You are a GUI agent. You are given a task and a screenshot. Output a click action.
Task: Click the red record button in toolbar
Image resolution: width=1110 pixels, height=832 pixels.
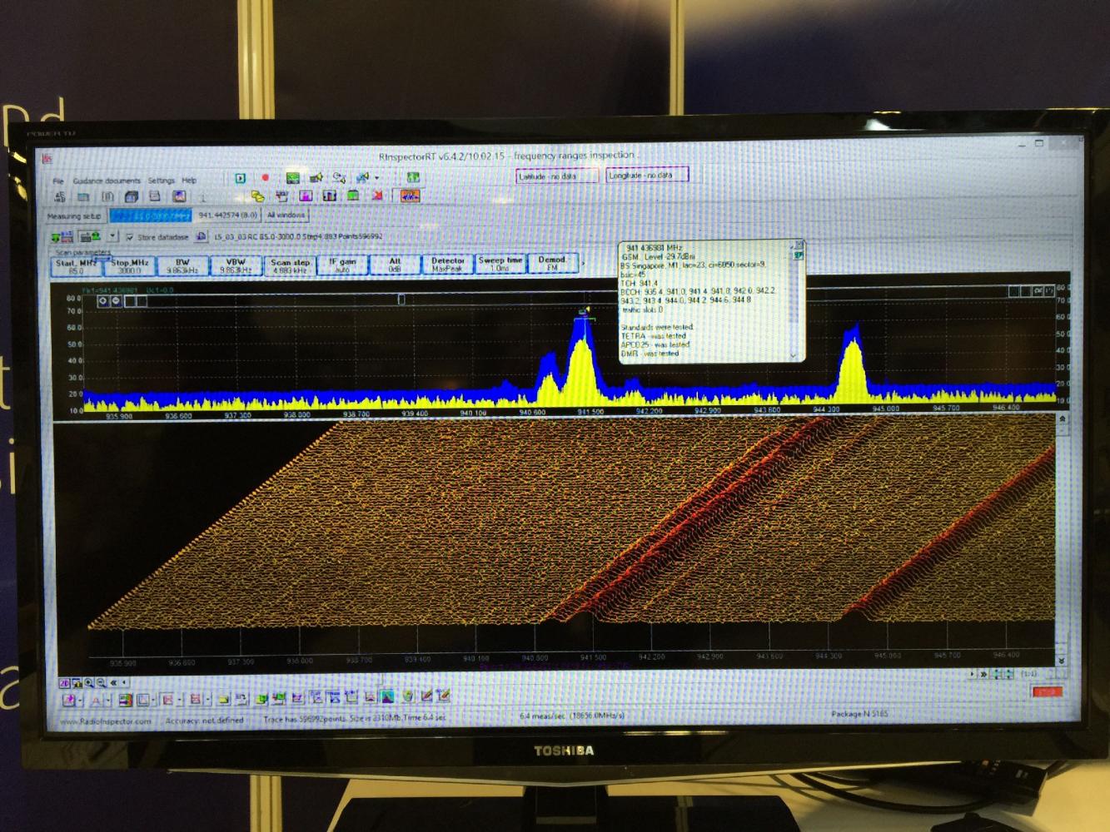click(266, 178)
